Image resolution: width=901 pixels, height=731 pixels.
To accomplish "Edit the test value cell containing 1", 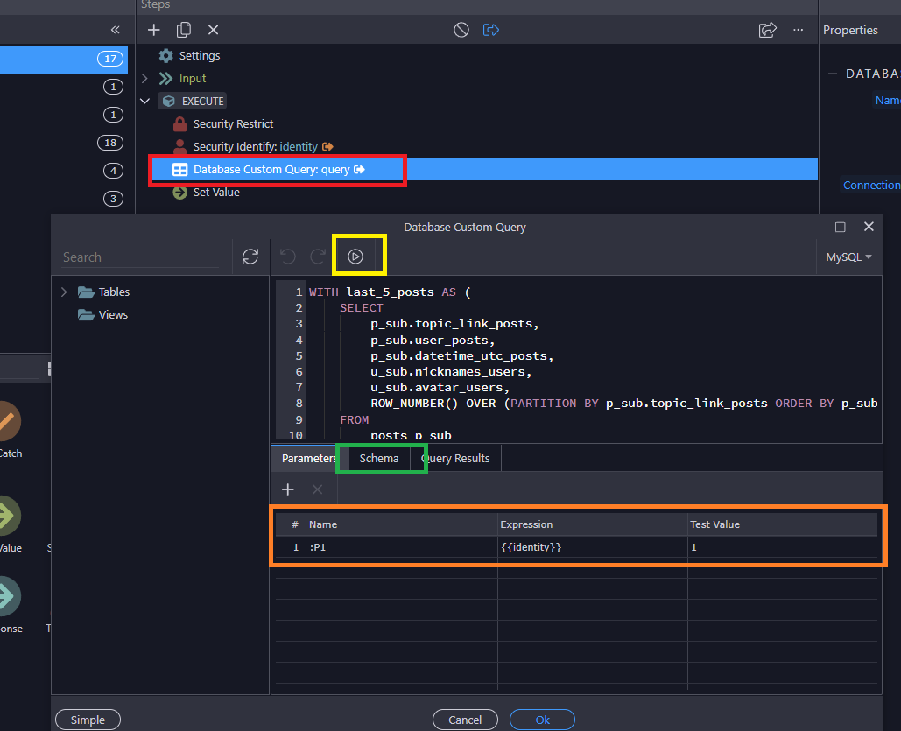I will (782, 547).
